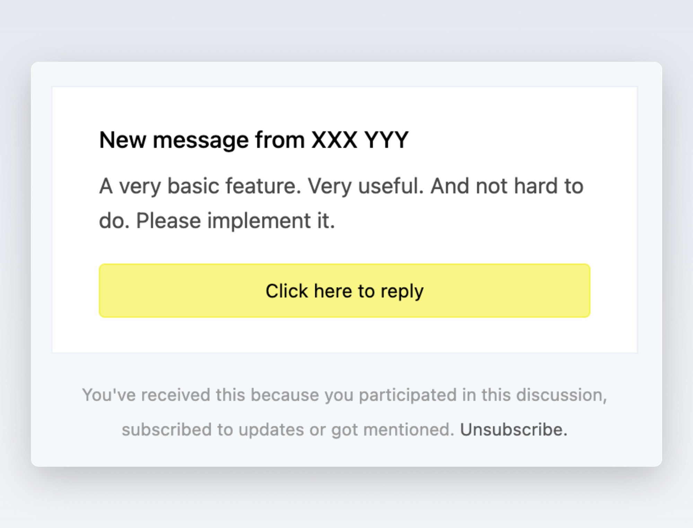Click the footer text "participated in this discussion"
693x528 pixels.
tap(482, 395)
